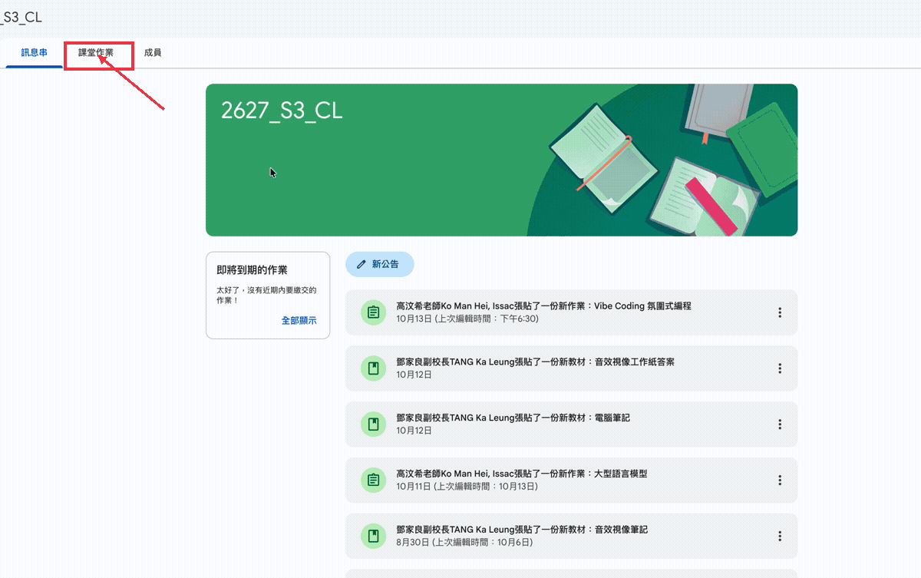
Task: Switch to the 課堂作業 tab
Action: [96, 53]
